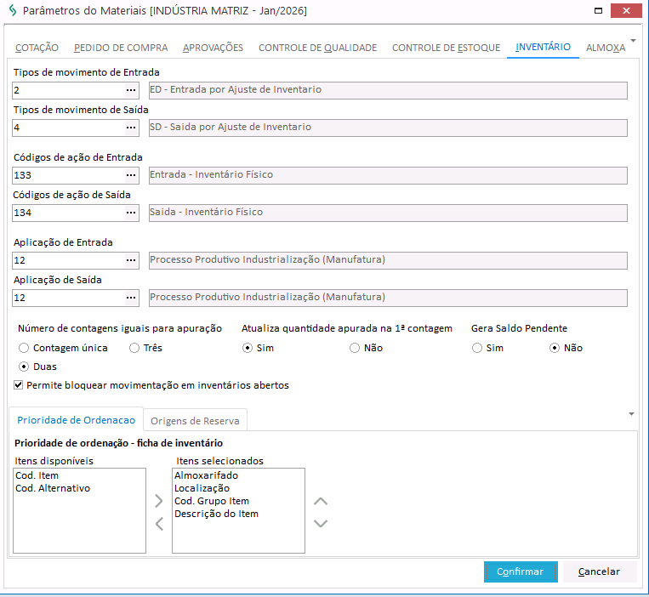Choose Não for Atualiza quantidade apurada
This screenshot has height=597, width=649.
367,348
